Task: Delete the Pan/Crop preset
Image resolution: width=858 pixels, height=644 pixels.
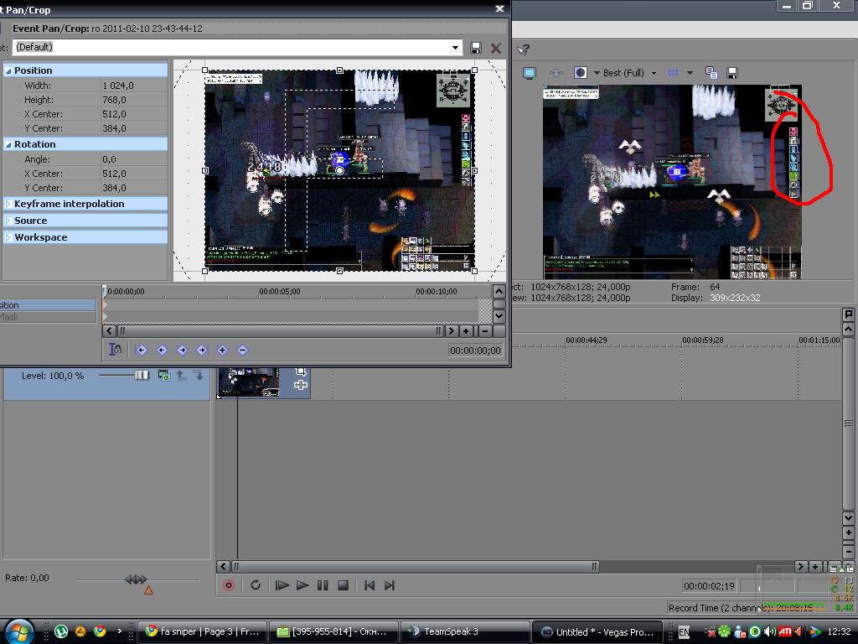Action: [496, 48]
